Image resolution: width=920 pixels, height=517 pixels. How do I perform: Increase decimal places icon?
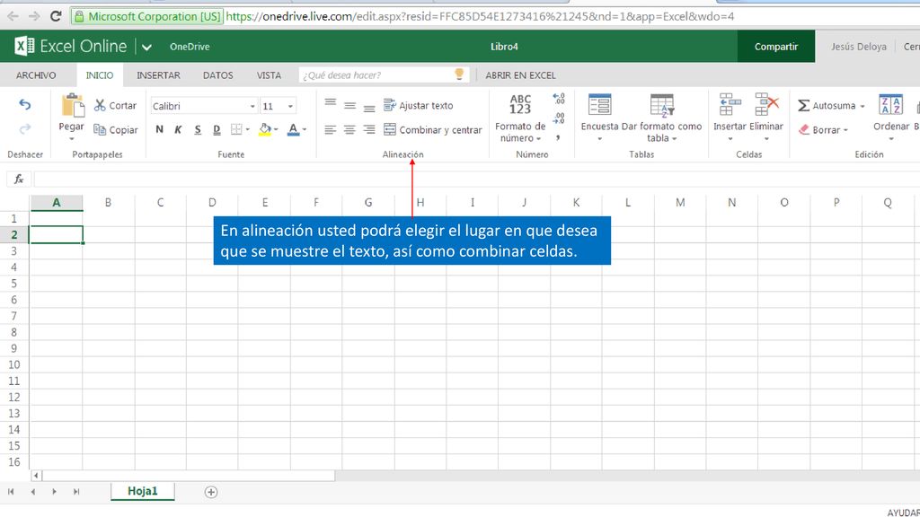click(559, 99)
